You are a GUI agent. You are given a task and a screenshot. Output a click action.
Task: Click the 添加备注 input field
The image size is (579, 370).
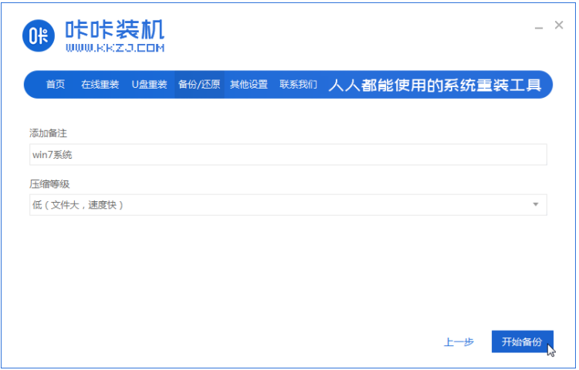(x=288, y=154)
